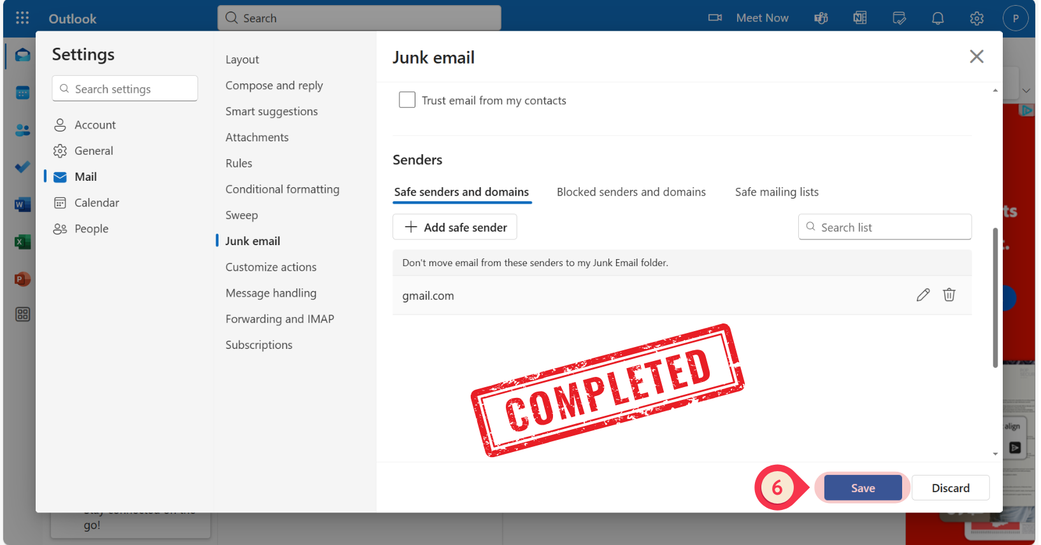Click the settings gear in header

pos(977,18)
